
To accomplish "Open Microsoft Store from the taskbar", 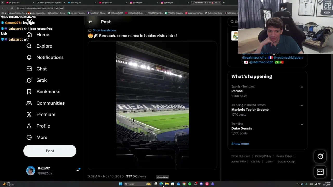I will (x=172, y=184).
